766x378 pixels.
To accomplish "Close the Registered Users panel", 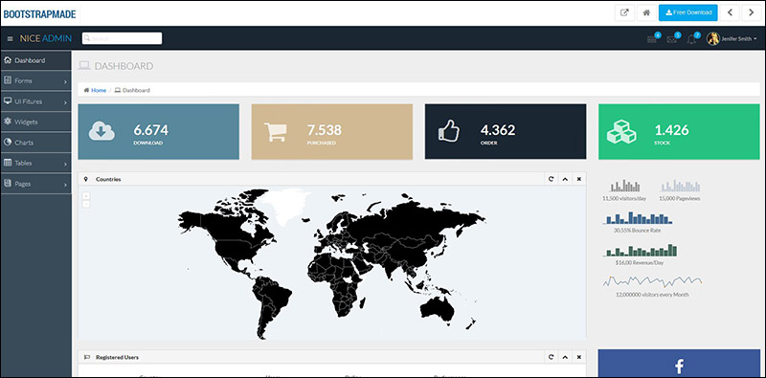I will click(579, 357).
